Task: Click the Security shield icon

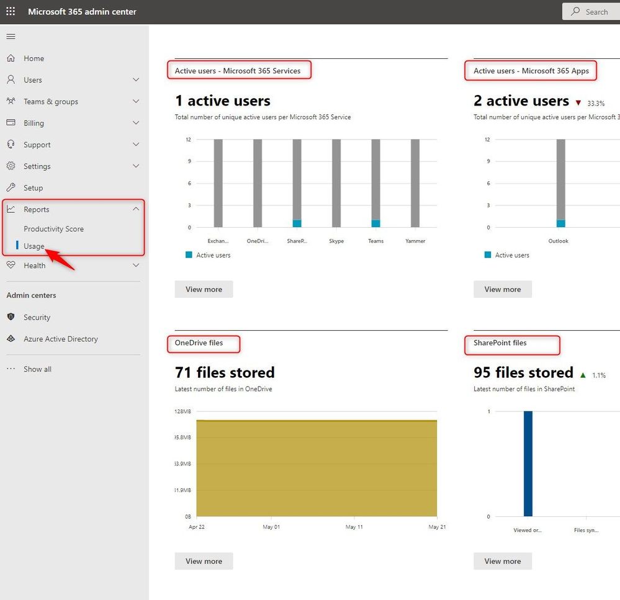Action: 11,317
